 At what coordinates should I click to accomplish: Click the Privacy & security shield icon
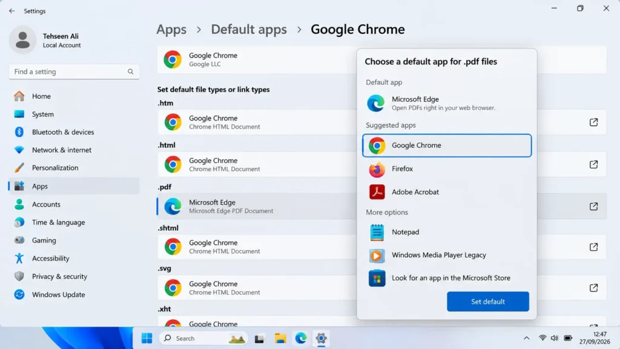point(19,276)
